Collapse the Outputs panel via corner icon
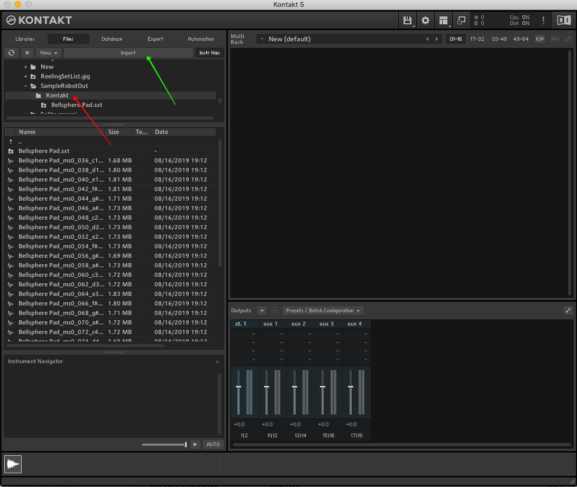The image size is (577, 487). pos(568,311)
